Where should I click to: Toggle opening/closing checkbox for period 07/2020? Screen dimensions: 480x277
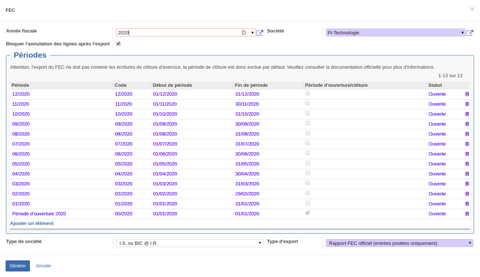(x=308, y=143)
